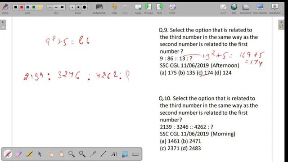Redo the last action

coord(125,9)
